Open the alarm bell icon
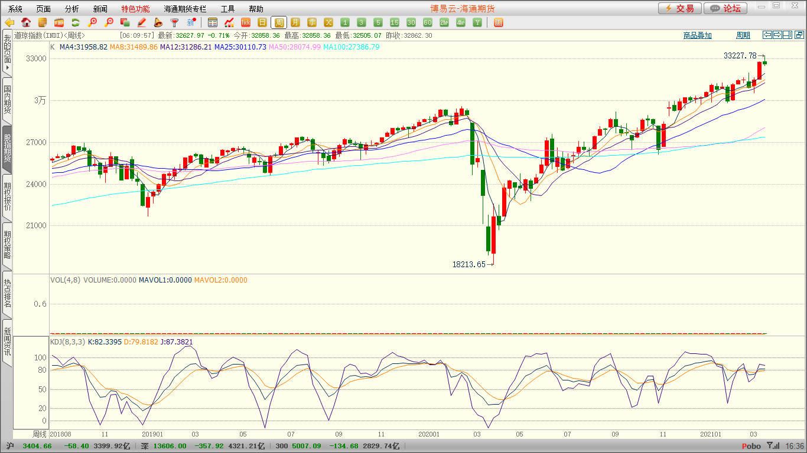 pyautogui.click(x=158, y=22)
